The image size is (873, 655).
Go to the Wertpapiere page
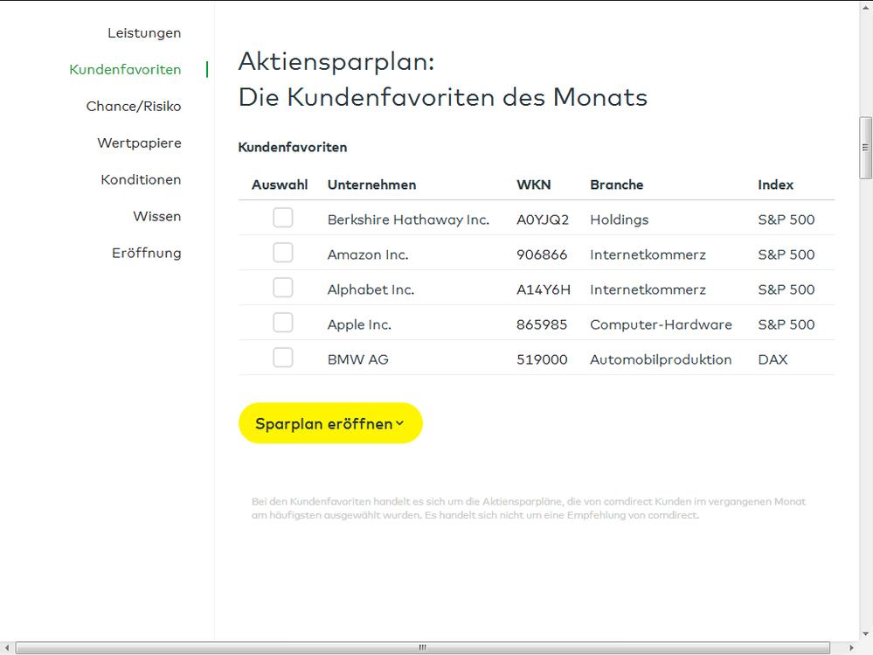(x=139, y=143)
